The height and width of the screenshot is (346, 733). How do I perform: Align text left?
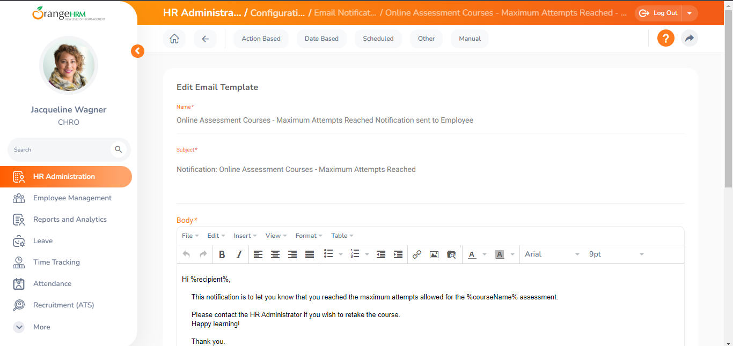[258, 254]
